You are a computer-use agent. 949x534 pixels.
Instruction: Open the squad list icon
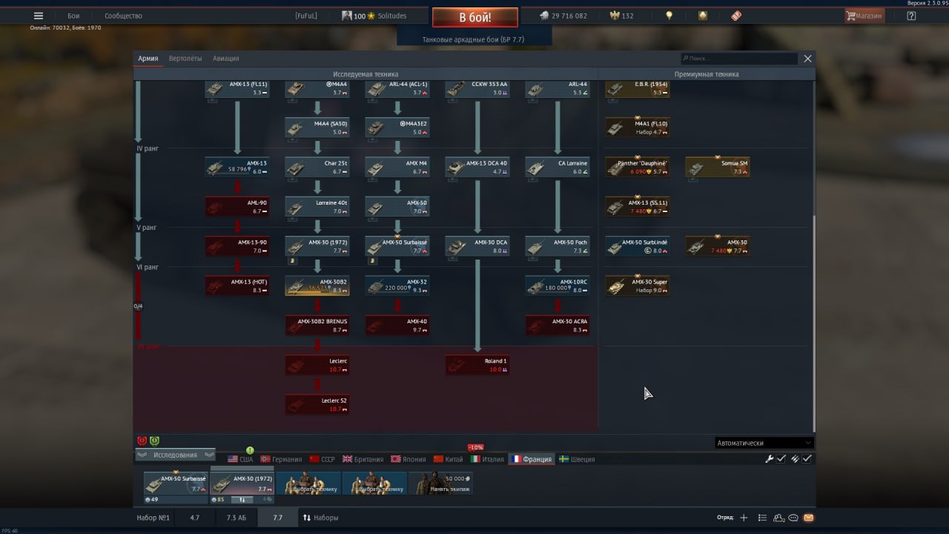pos(762,518)
